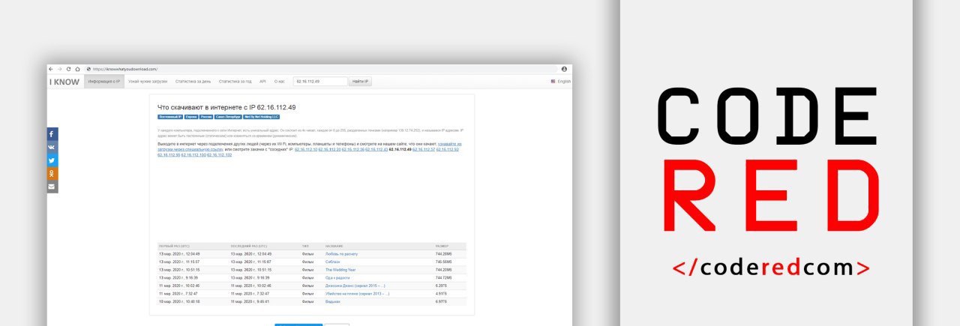Open the 'Ода к радости' torrent link
The image size is (960, 326).
tap(338, 278)
